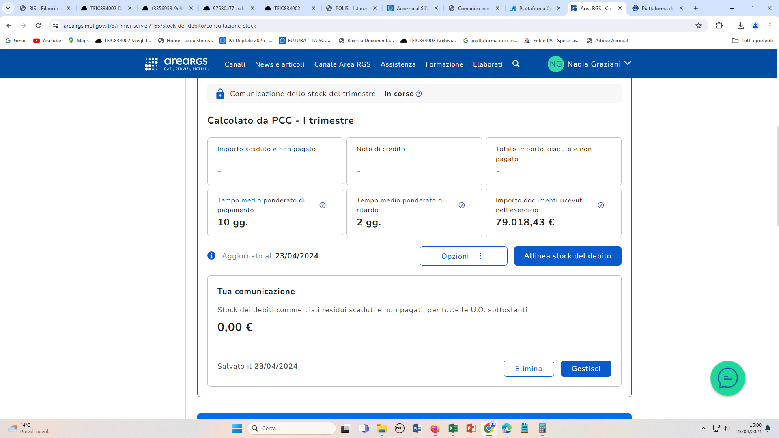Viewport: 779px width, 438px height.
Task: Expand the Nadia Graziani user menu
Action: [627, 63]
